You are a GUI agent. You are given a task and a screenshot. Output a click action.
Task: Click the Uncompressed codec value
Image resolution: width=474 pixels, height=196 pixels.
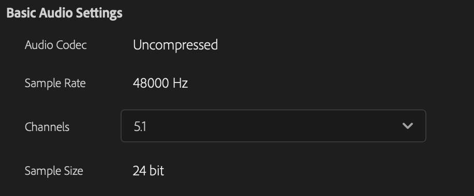[x=175, y=45]
